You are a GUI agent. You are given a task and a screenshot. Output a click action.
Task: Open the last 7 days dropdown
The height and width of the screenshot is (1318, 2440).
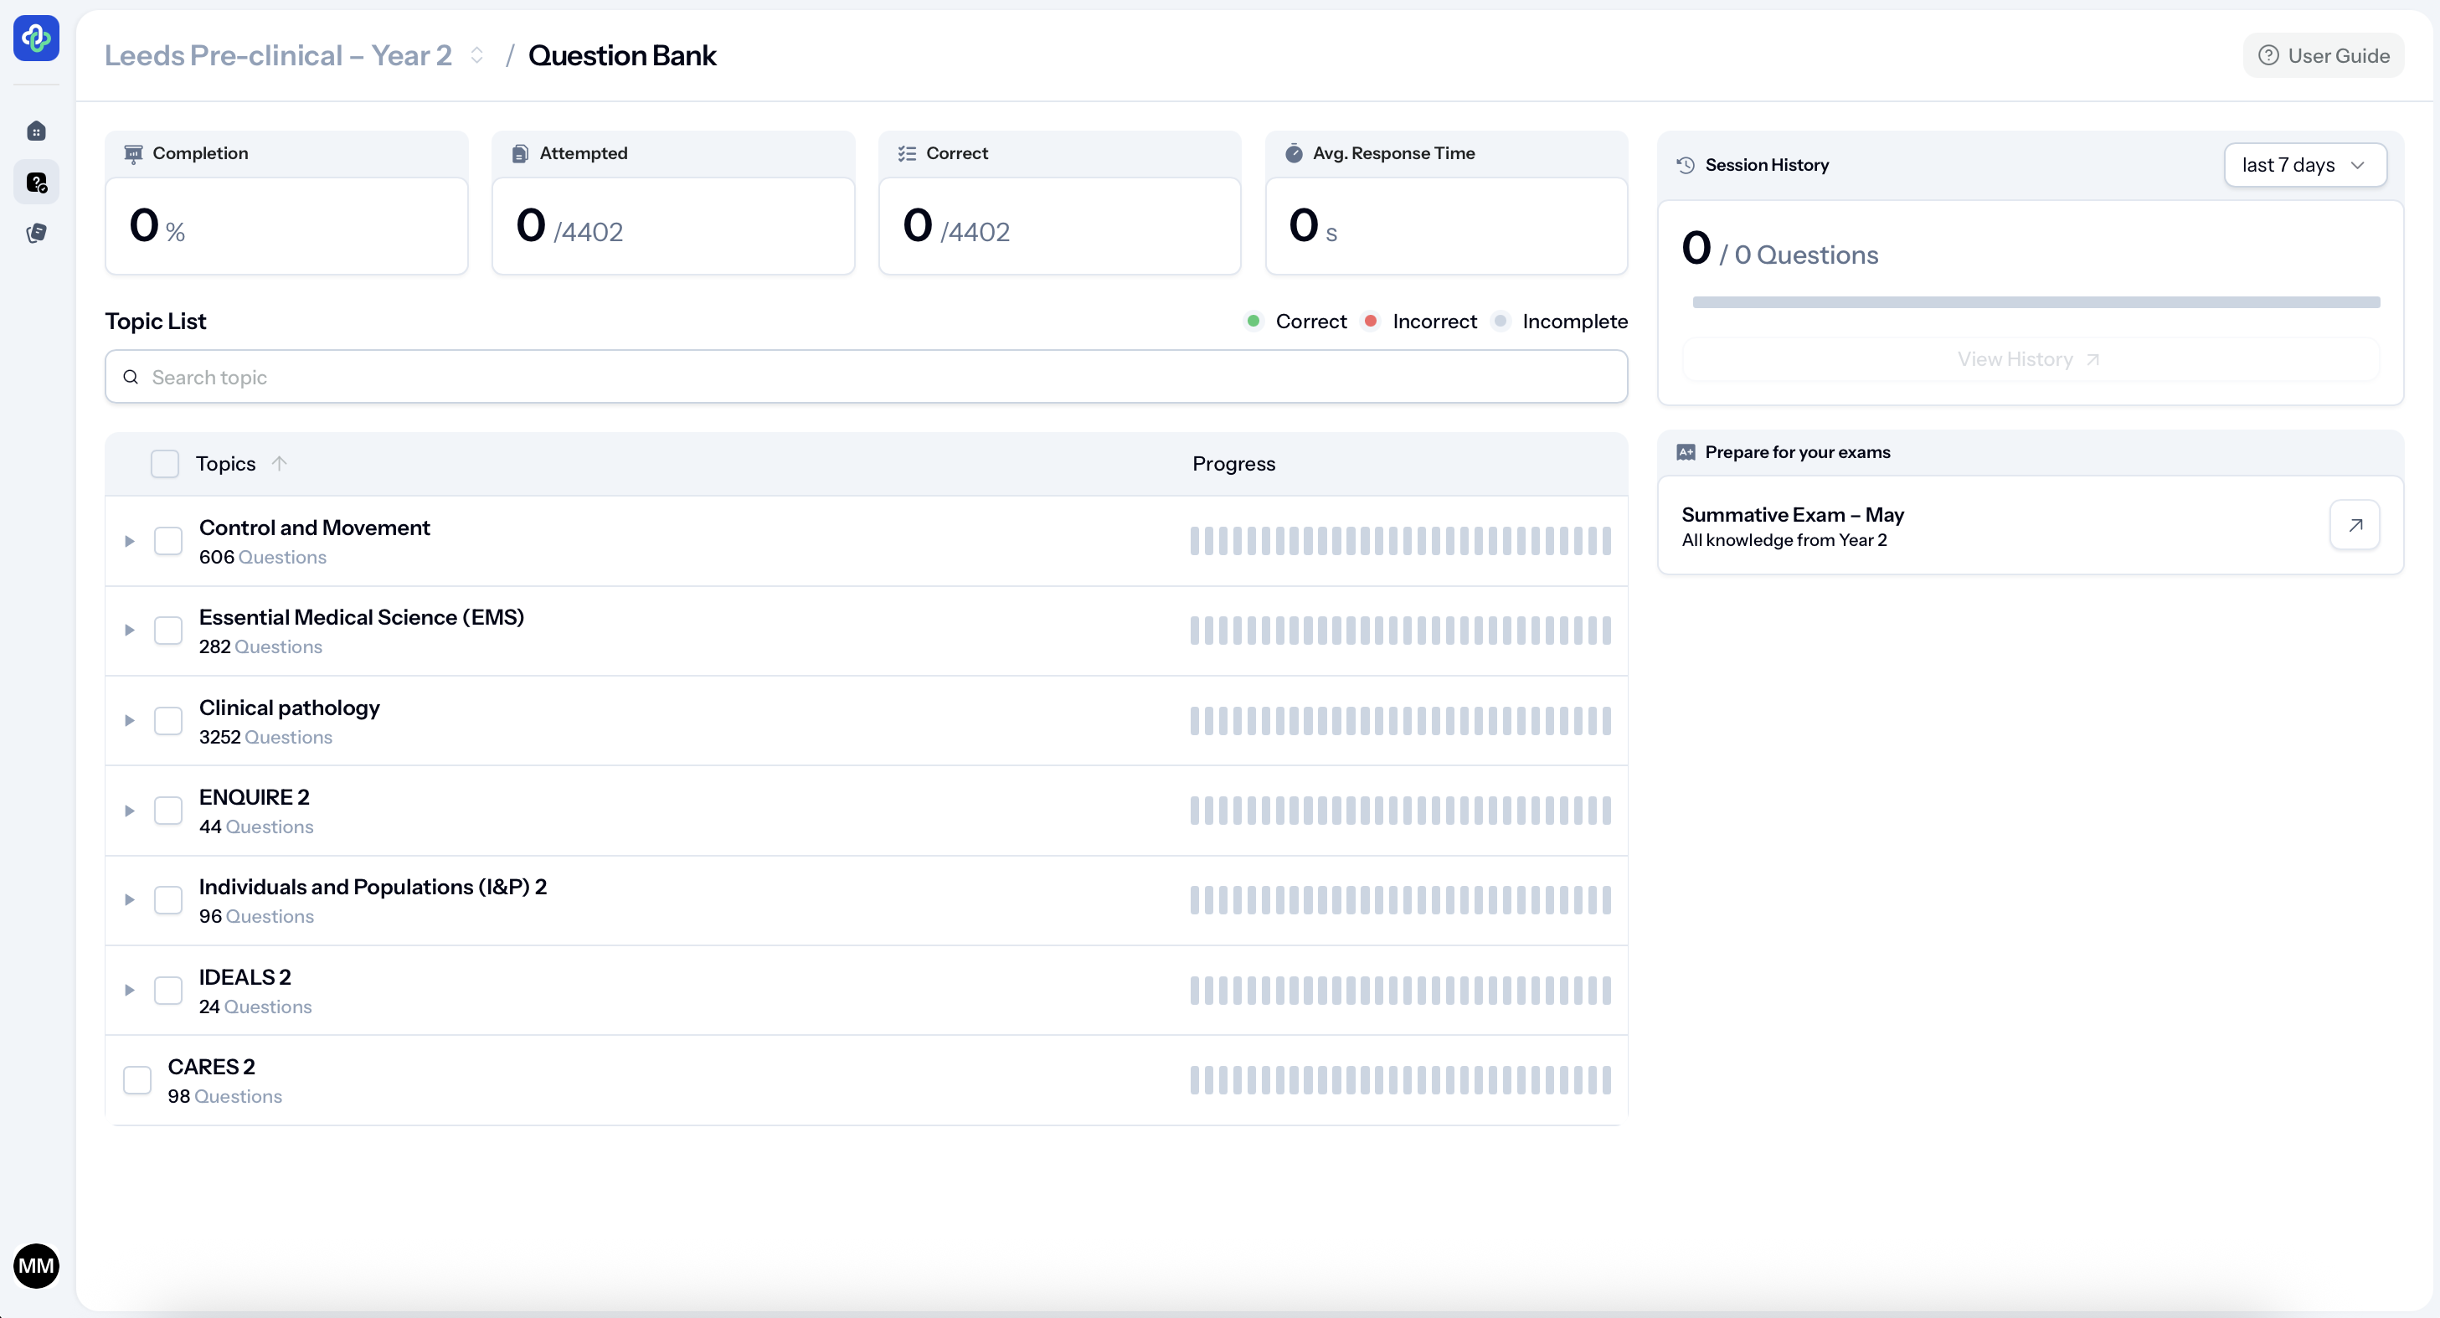[x=2304, y=165]
